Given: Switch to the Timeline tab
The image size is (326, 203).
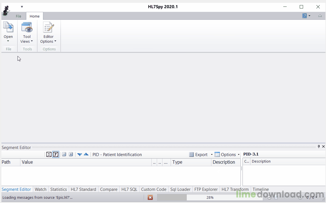Looking at the screenshot, I should click(x=261, y=189).
